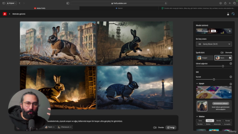Screen dimensions: 238x134
Task: Open the Geniş Ekran (16:9) aspect ratio dropdown
Action: click(x=214, y=44)
